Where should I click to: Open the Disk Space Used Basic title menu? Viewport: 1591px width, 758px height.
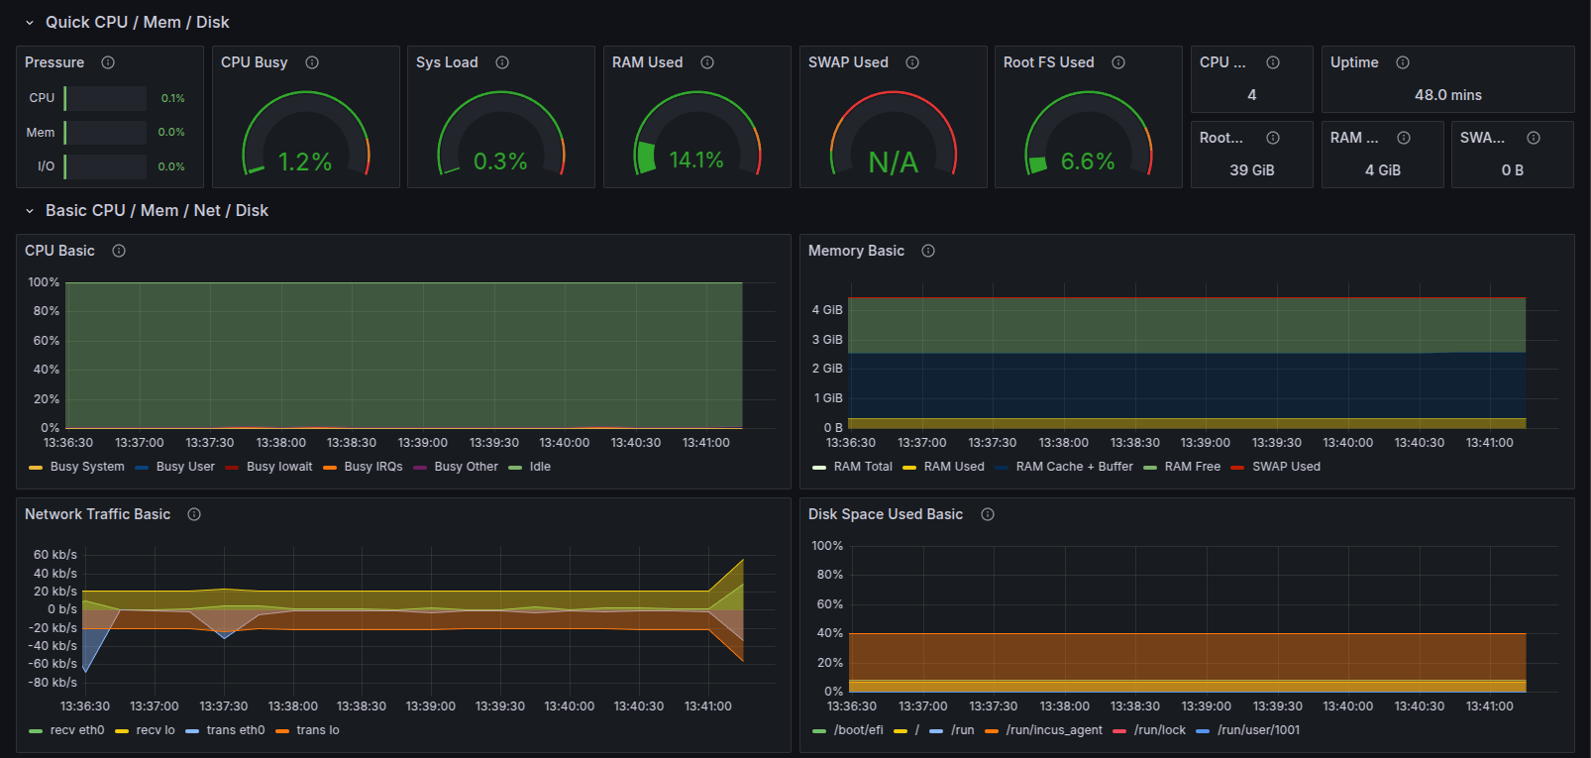click(x=885, y=514)
